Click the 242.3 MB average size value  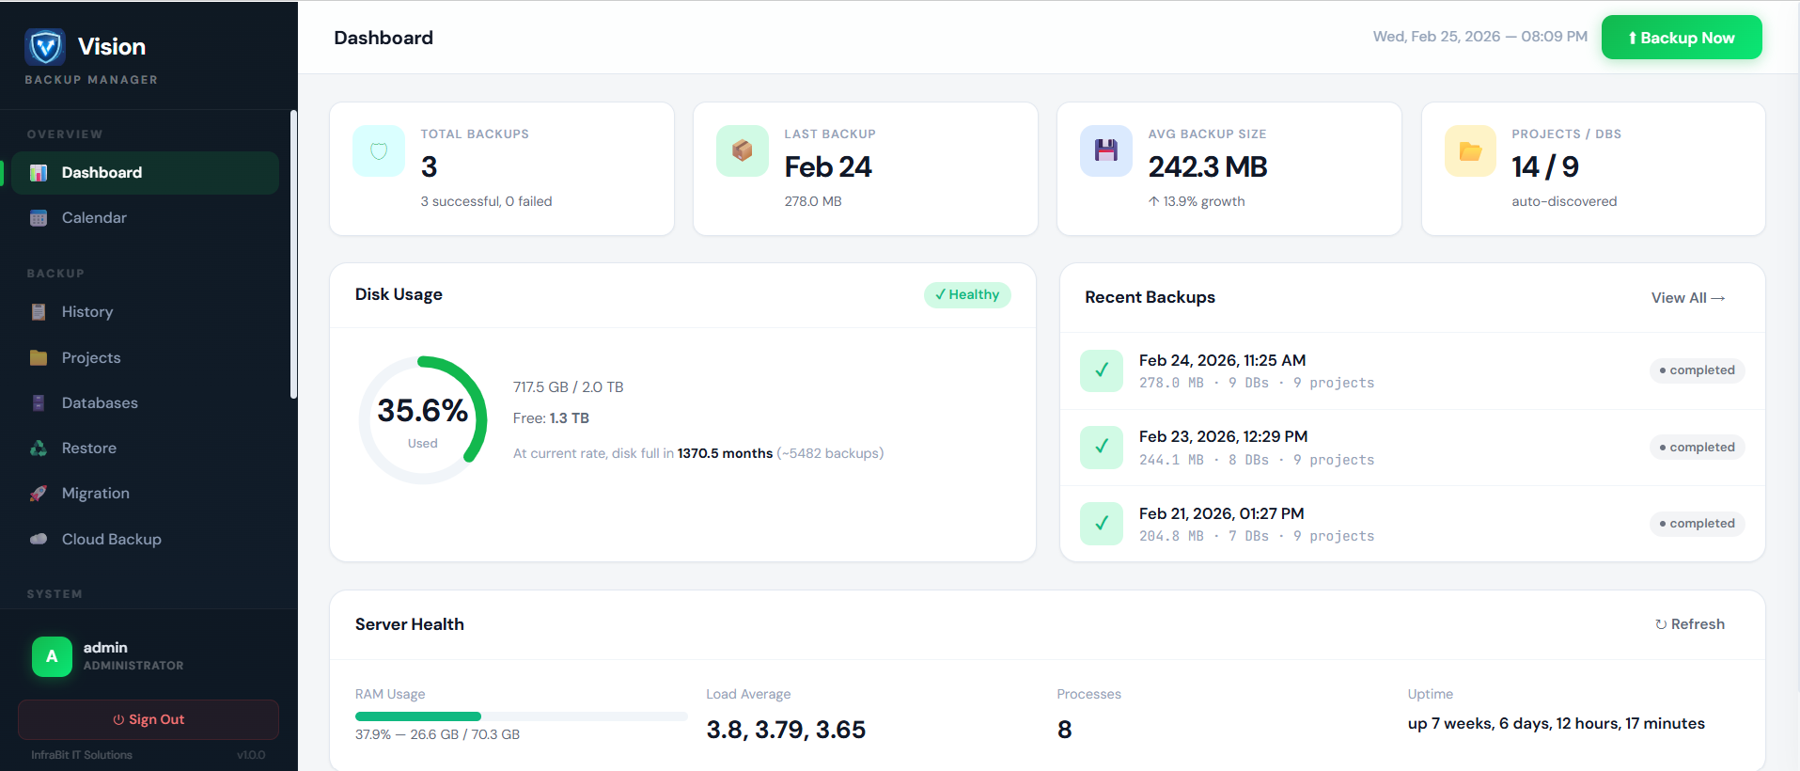(x=1208, y=167)
